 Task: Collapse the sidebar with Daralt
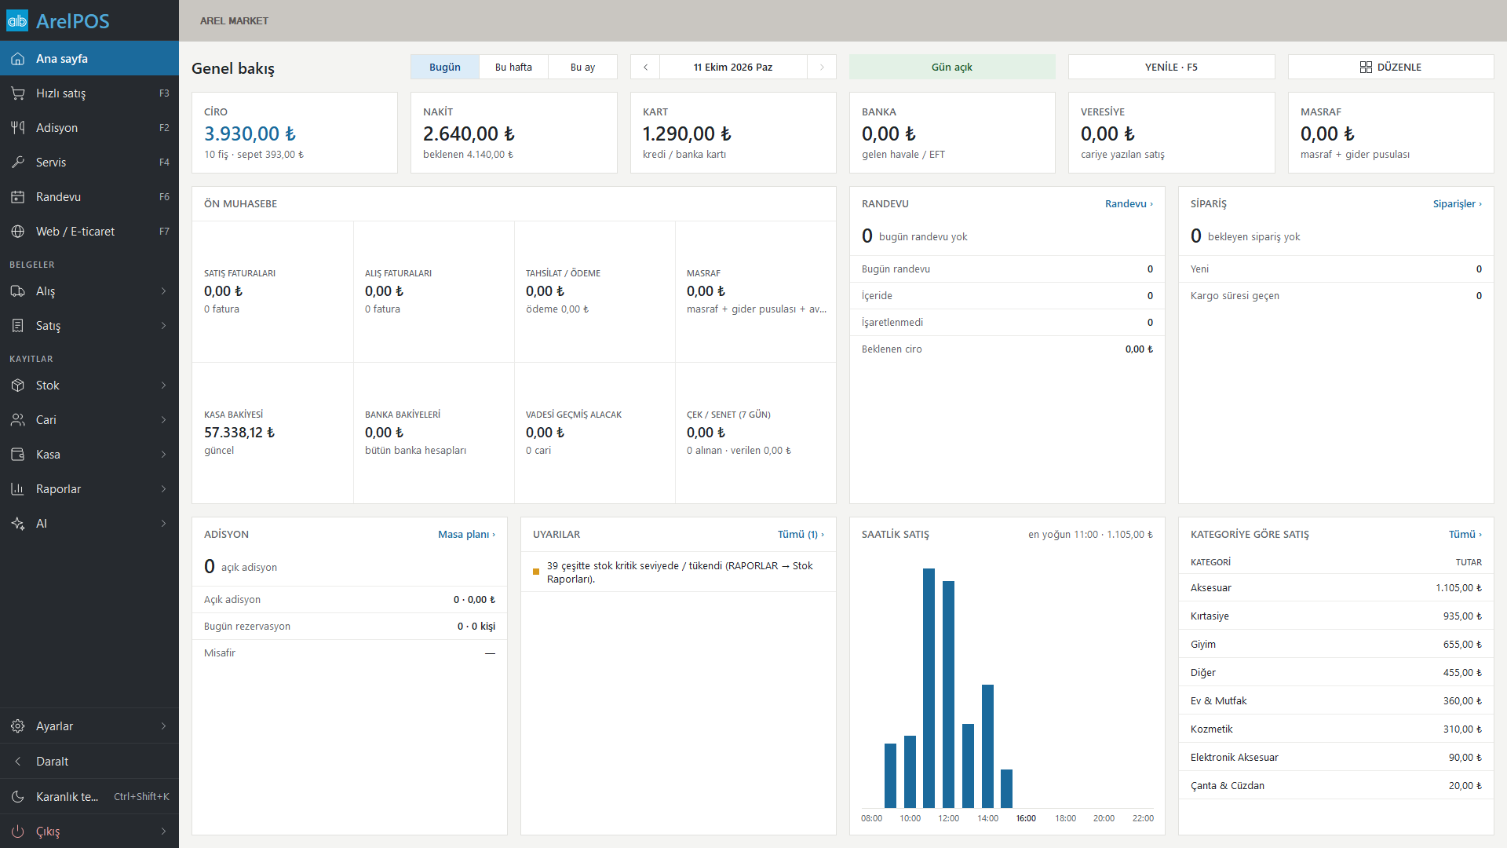[89, 762]
